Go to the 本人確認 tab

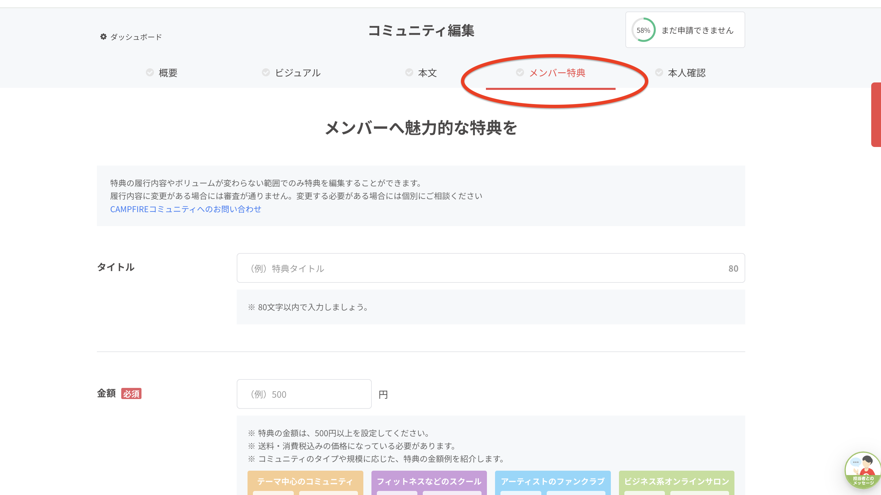(x=686, y=73)
